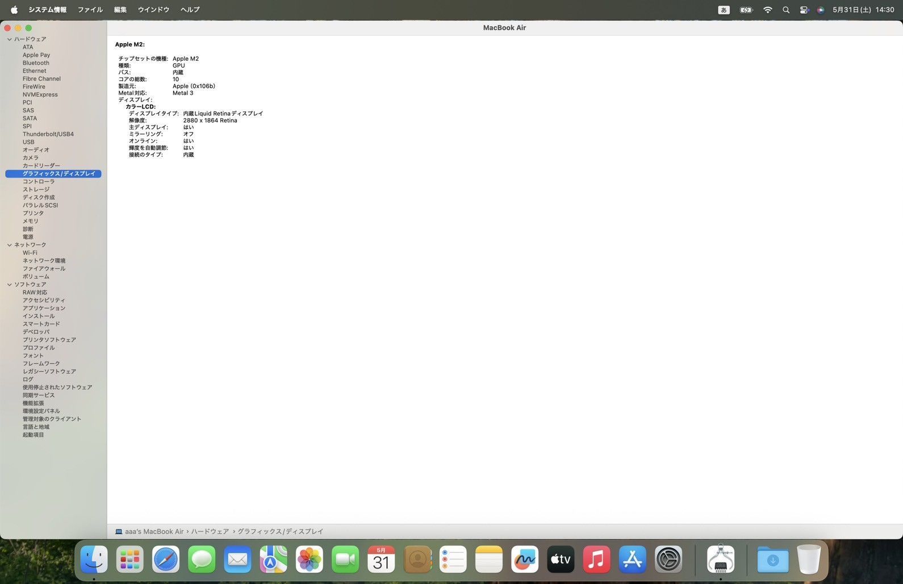Open App Store from the Dock

click(633, 560)
